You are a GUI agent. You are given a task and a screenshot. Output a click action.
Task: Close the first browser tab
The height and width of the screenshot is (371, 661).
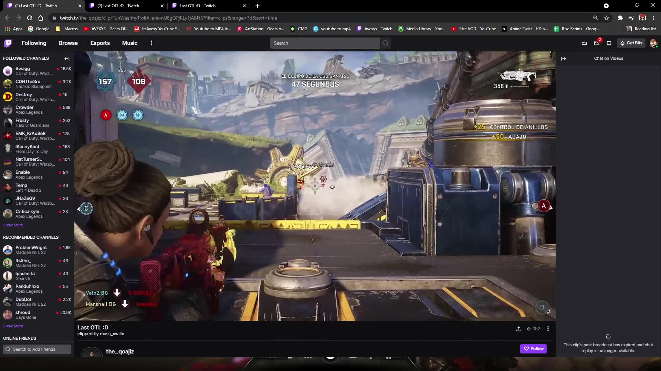pos(80,6)
